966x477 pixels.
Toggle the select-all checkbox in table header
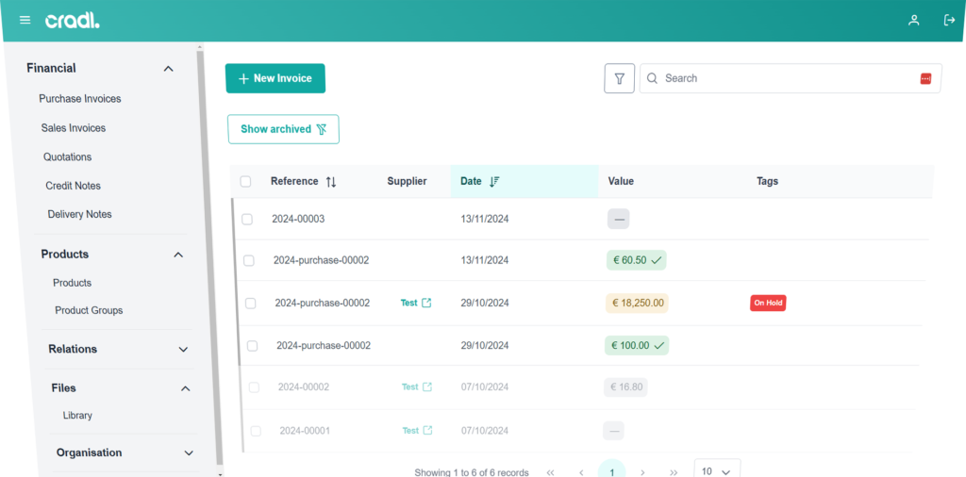pyautogui.click(x=245, y=182)
